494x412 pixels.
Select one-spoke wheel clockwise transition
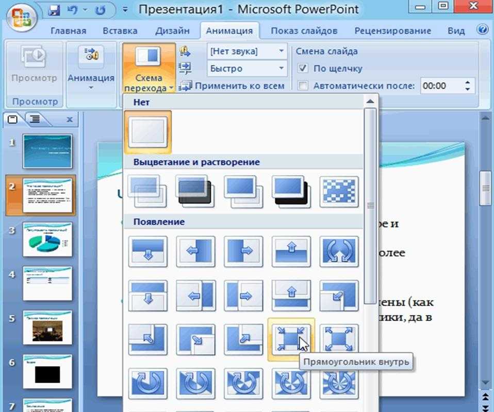[148, 383]
